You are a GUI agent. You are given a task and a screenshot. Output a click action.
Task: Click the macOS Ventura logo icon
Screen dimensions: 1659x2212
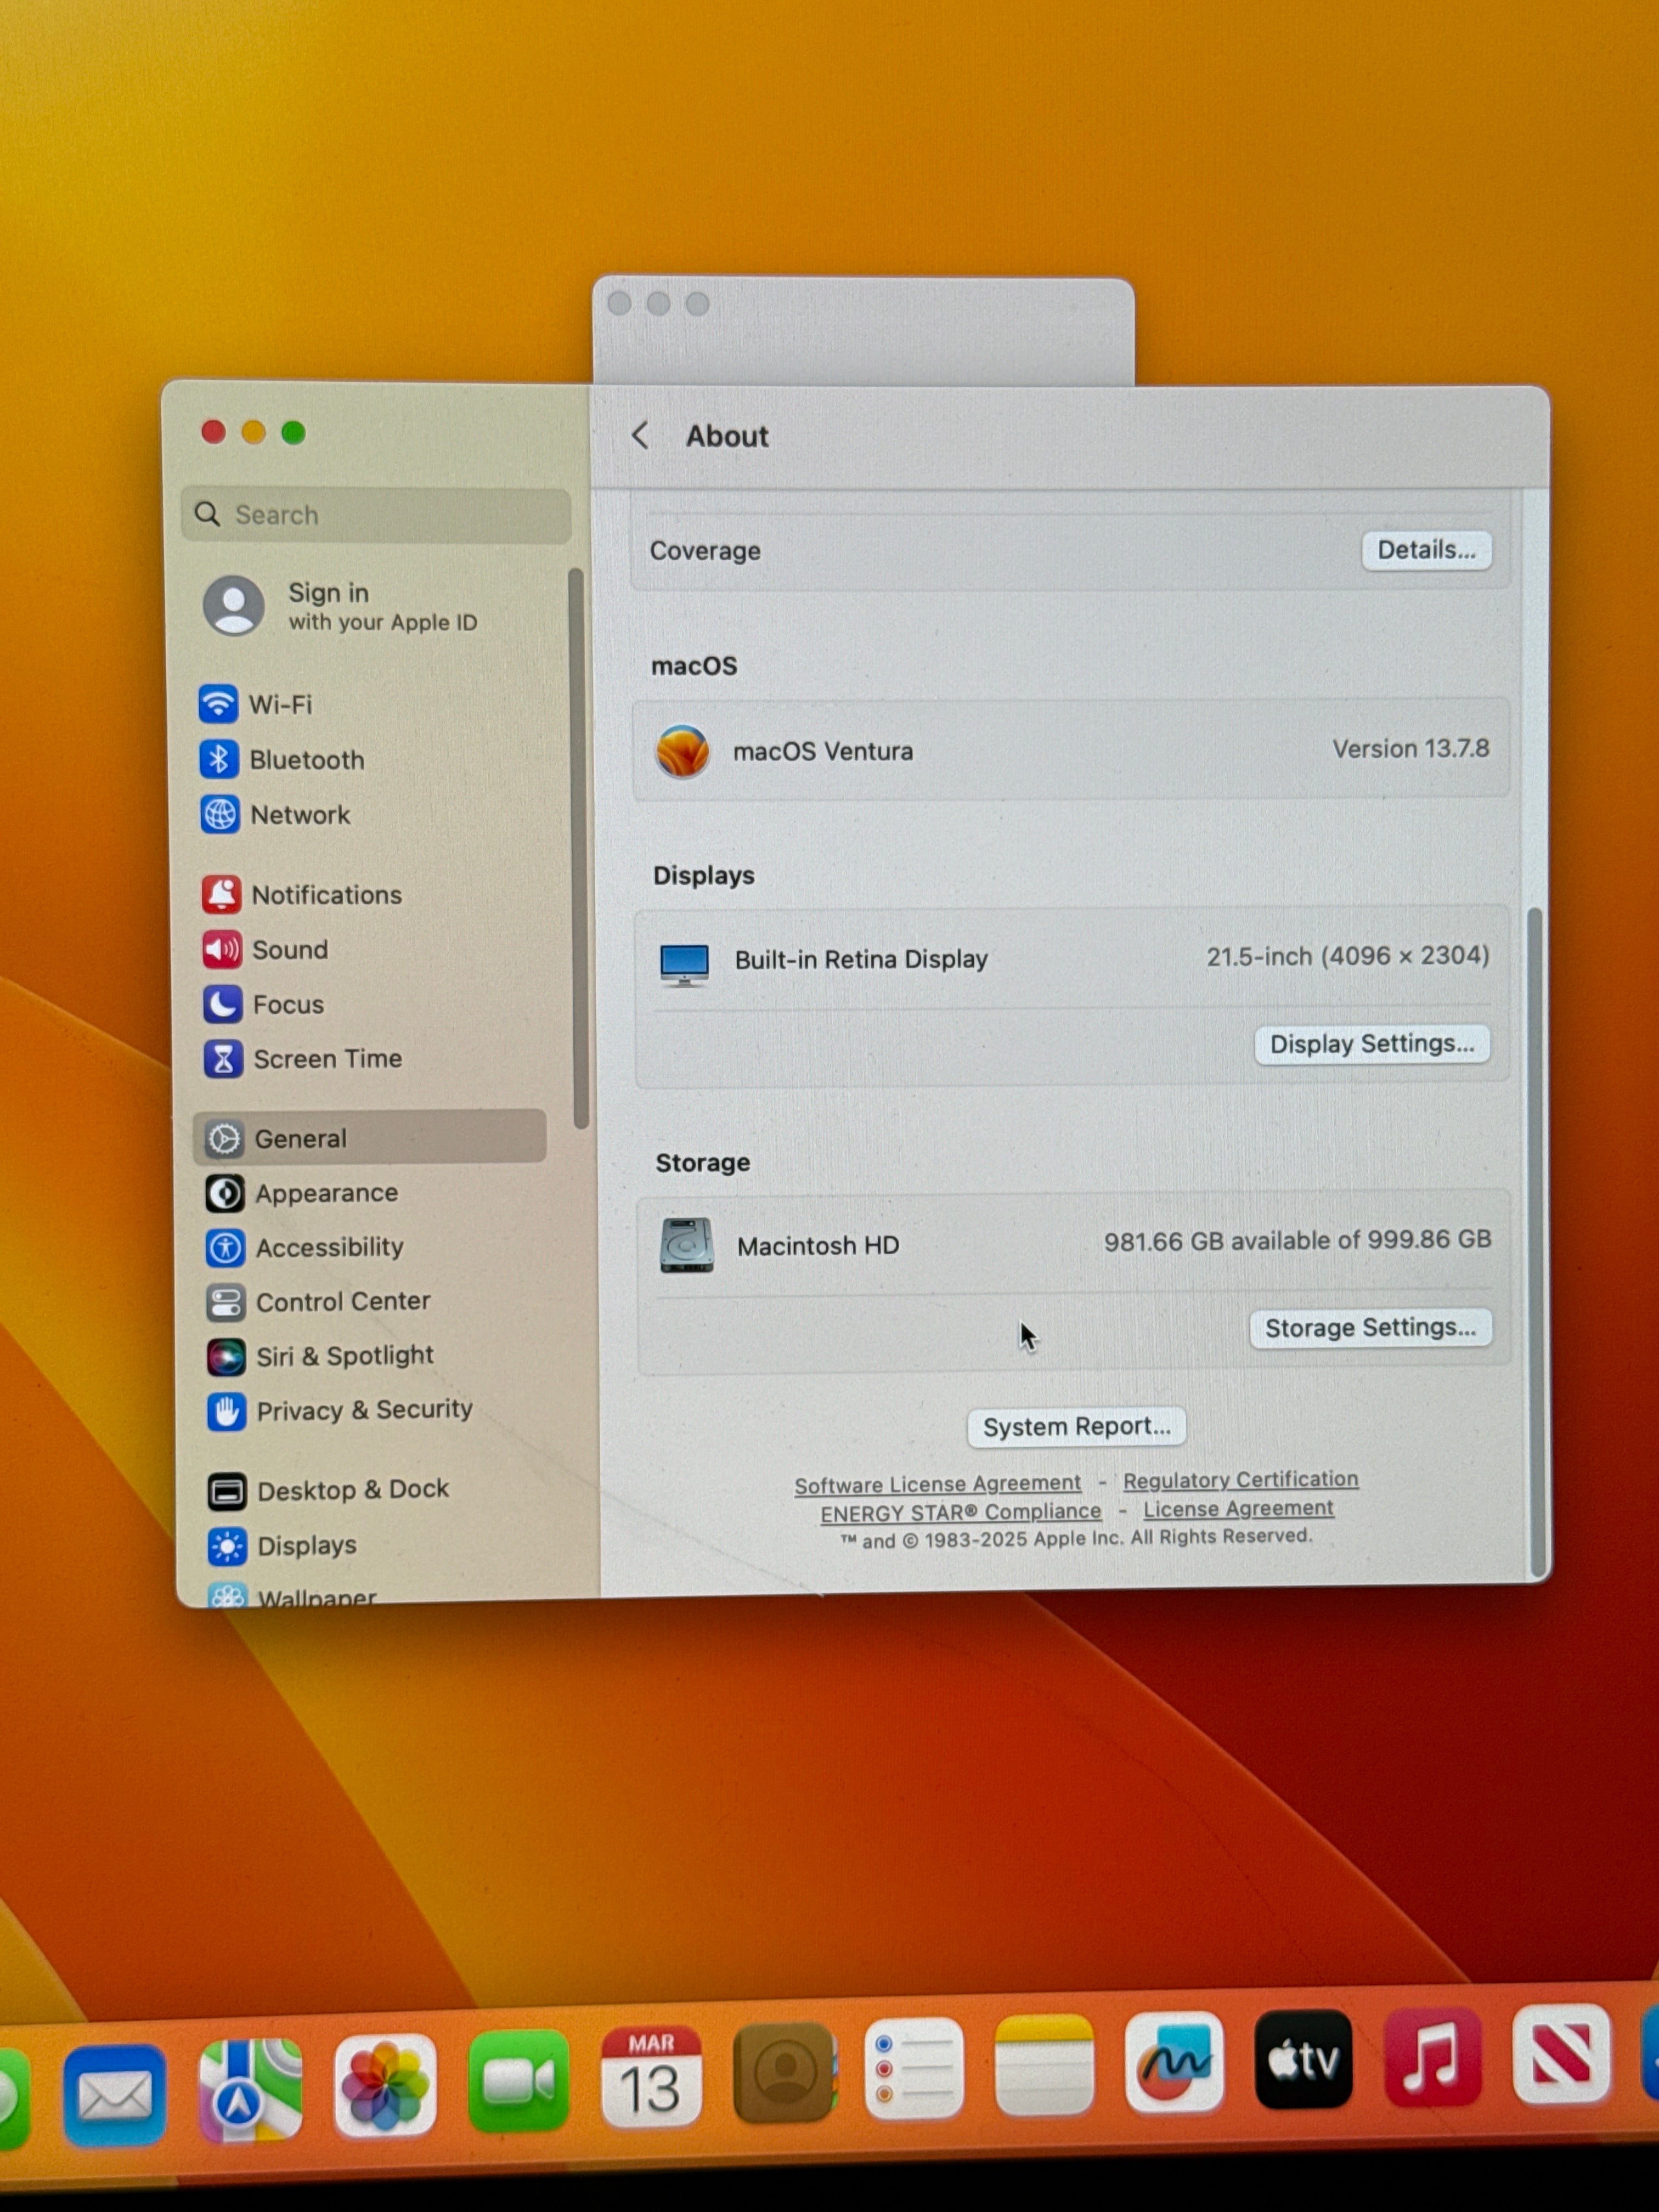click(x=683, y=751)
